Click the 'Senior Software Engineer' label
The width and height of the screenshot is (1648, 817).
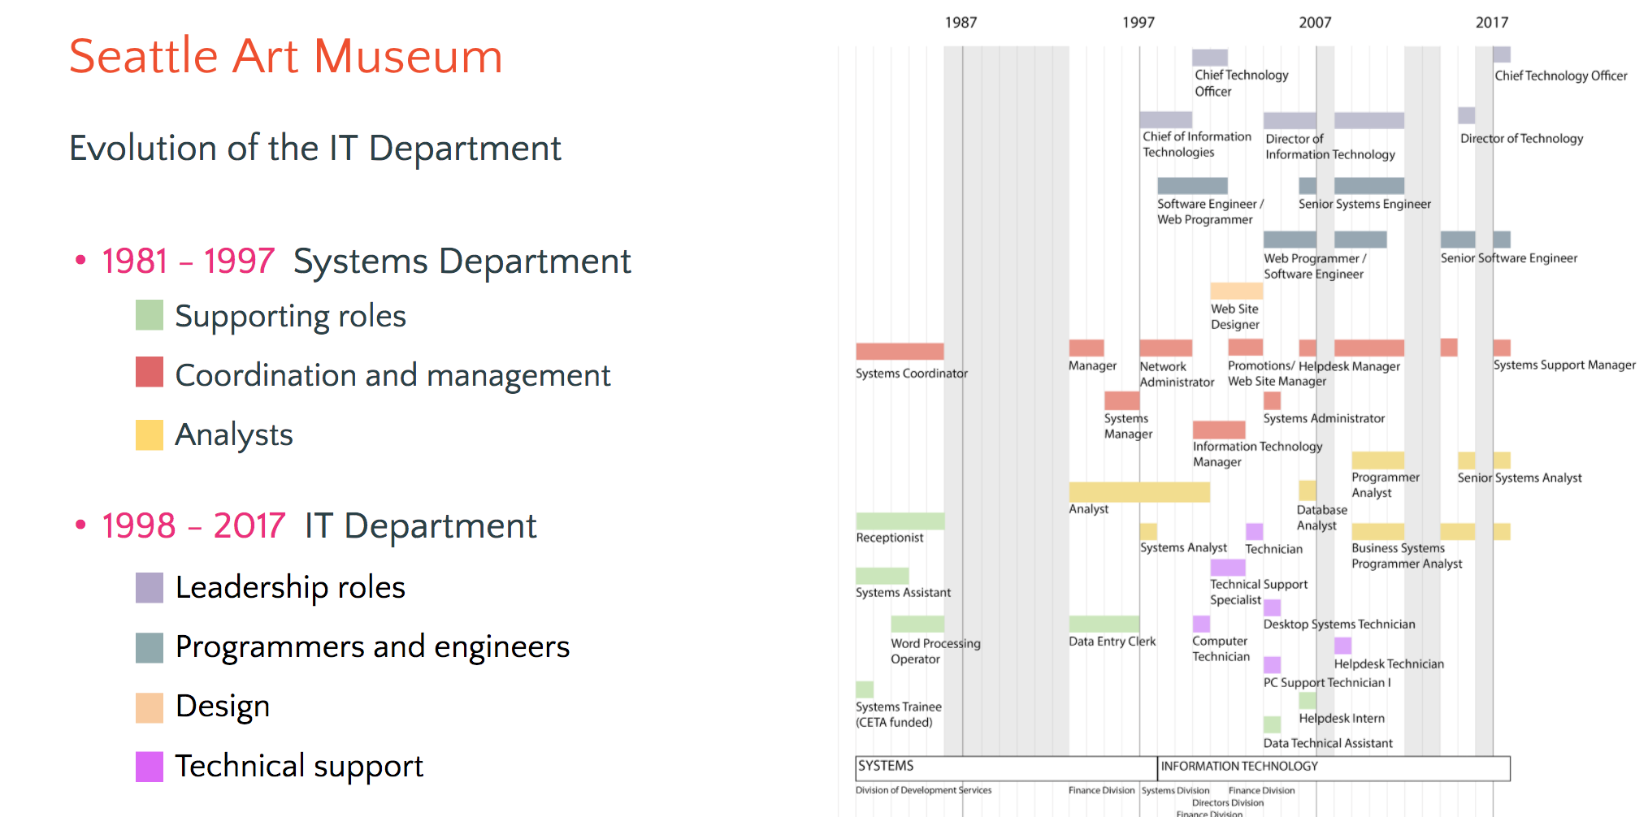tap(1509, 258)
